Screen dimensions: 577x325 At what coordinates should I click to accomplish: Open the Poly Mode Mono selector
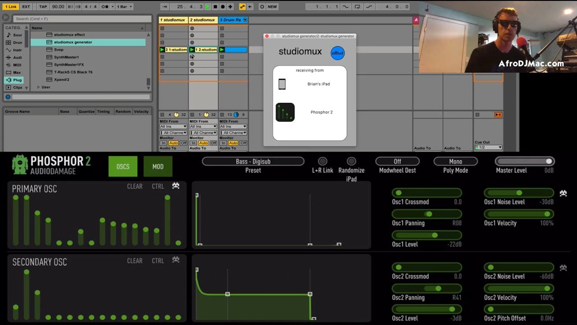455,162
